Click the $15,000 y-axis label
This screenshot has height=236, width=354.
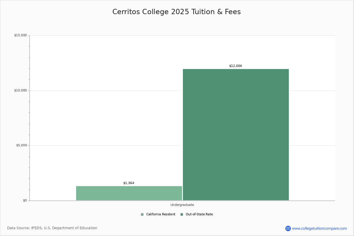(20, 35)
